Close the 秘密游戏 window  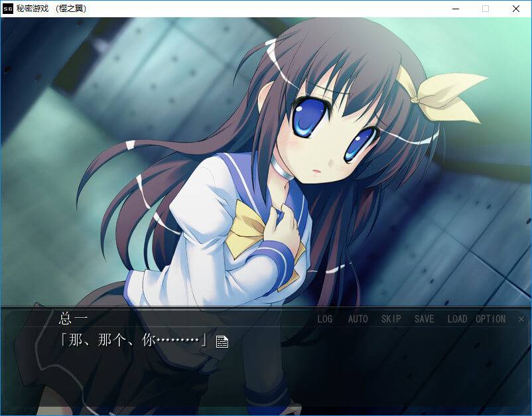pos(516,9)
